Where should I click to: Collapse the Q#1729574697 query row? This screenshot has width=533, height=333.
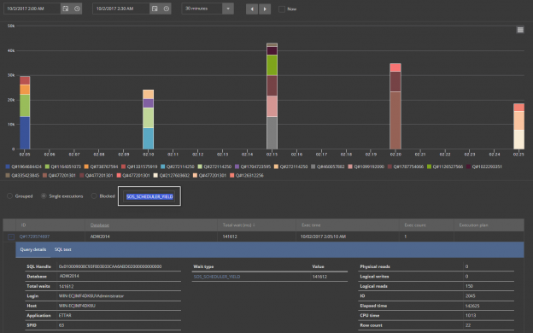[11, 237]
